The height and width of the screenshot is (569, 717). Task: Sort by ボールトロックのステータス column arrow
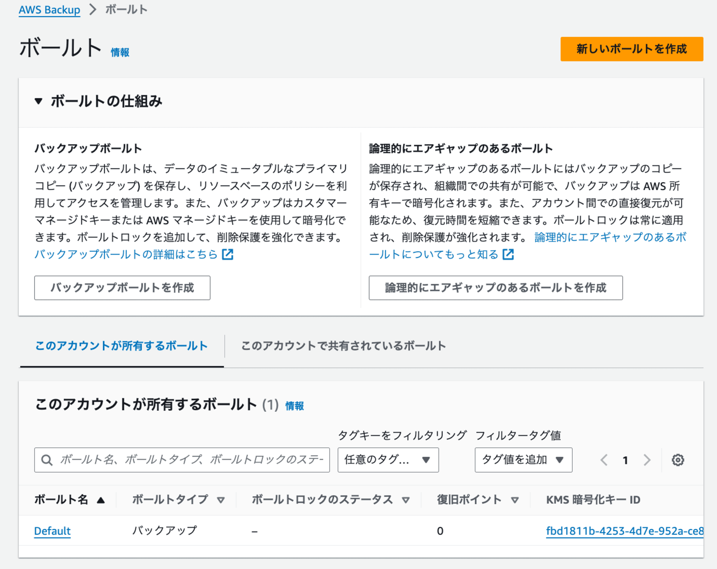tap(406, 500)
